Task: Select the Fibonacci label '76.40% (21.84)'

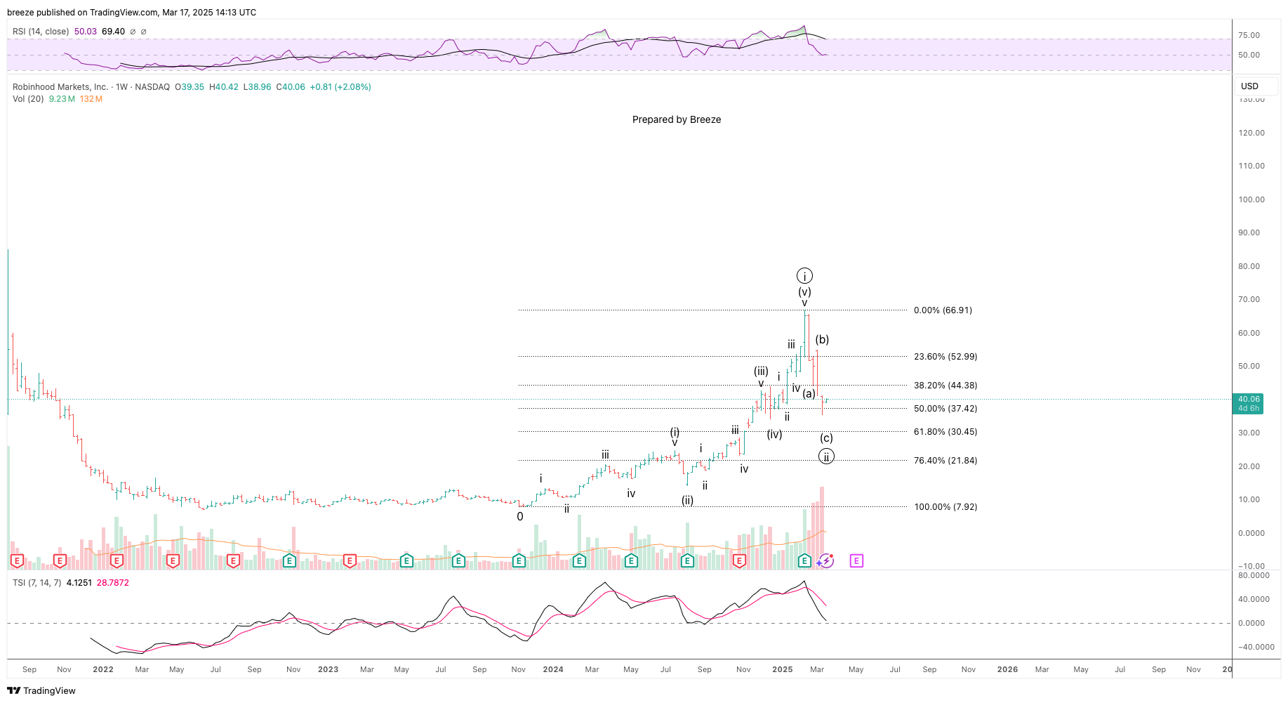Action: (945, 461)
